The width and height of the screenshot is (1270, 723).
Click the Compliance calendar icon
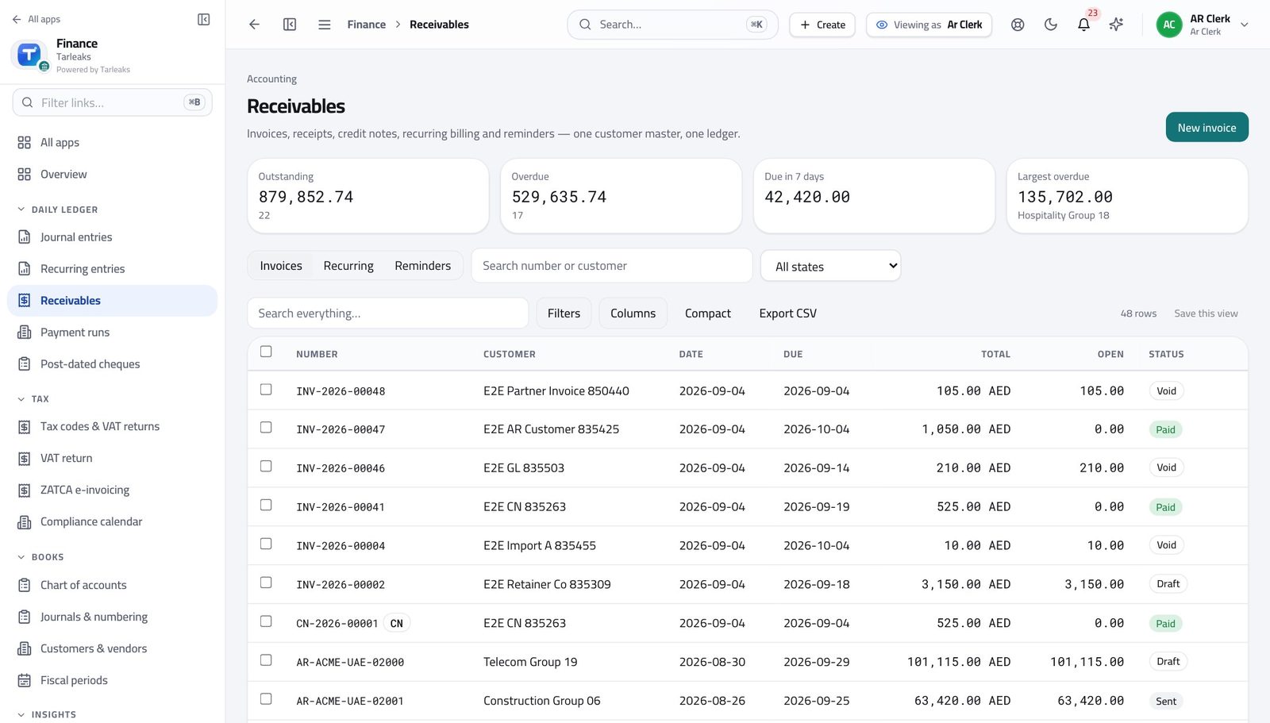pyautogui.click(x=25, y=522)
